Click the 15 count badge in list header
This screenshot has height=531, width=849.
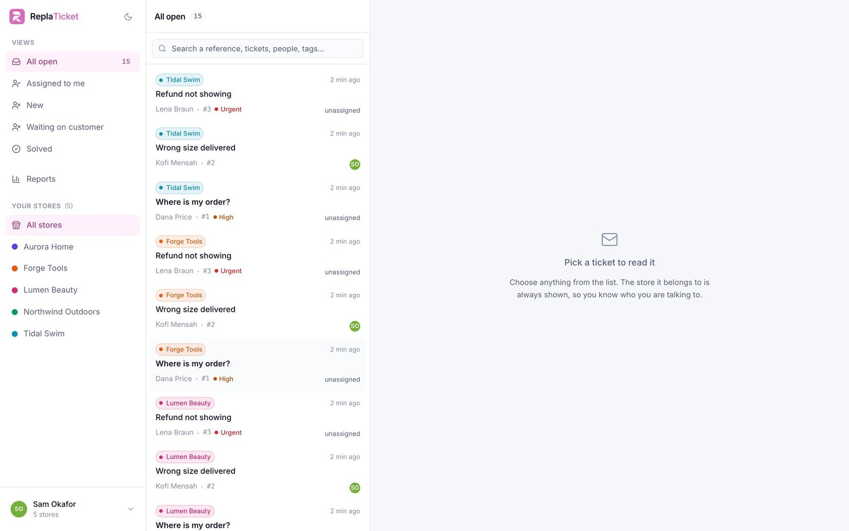[x=198, y=16]
